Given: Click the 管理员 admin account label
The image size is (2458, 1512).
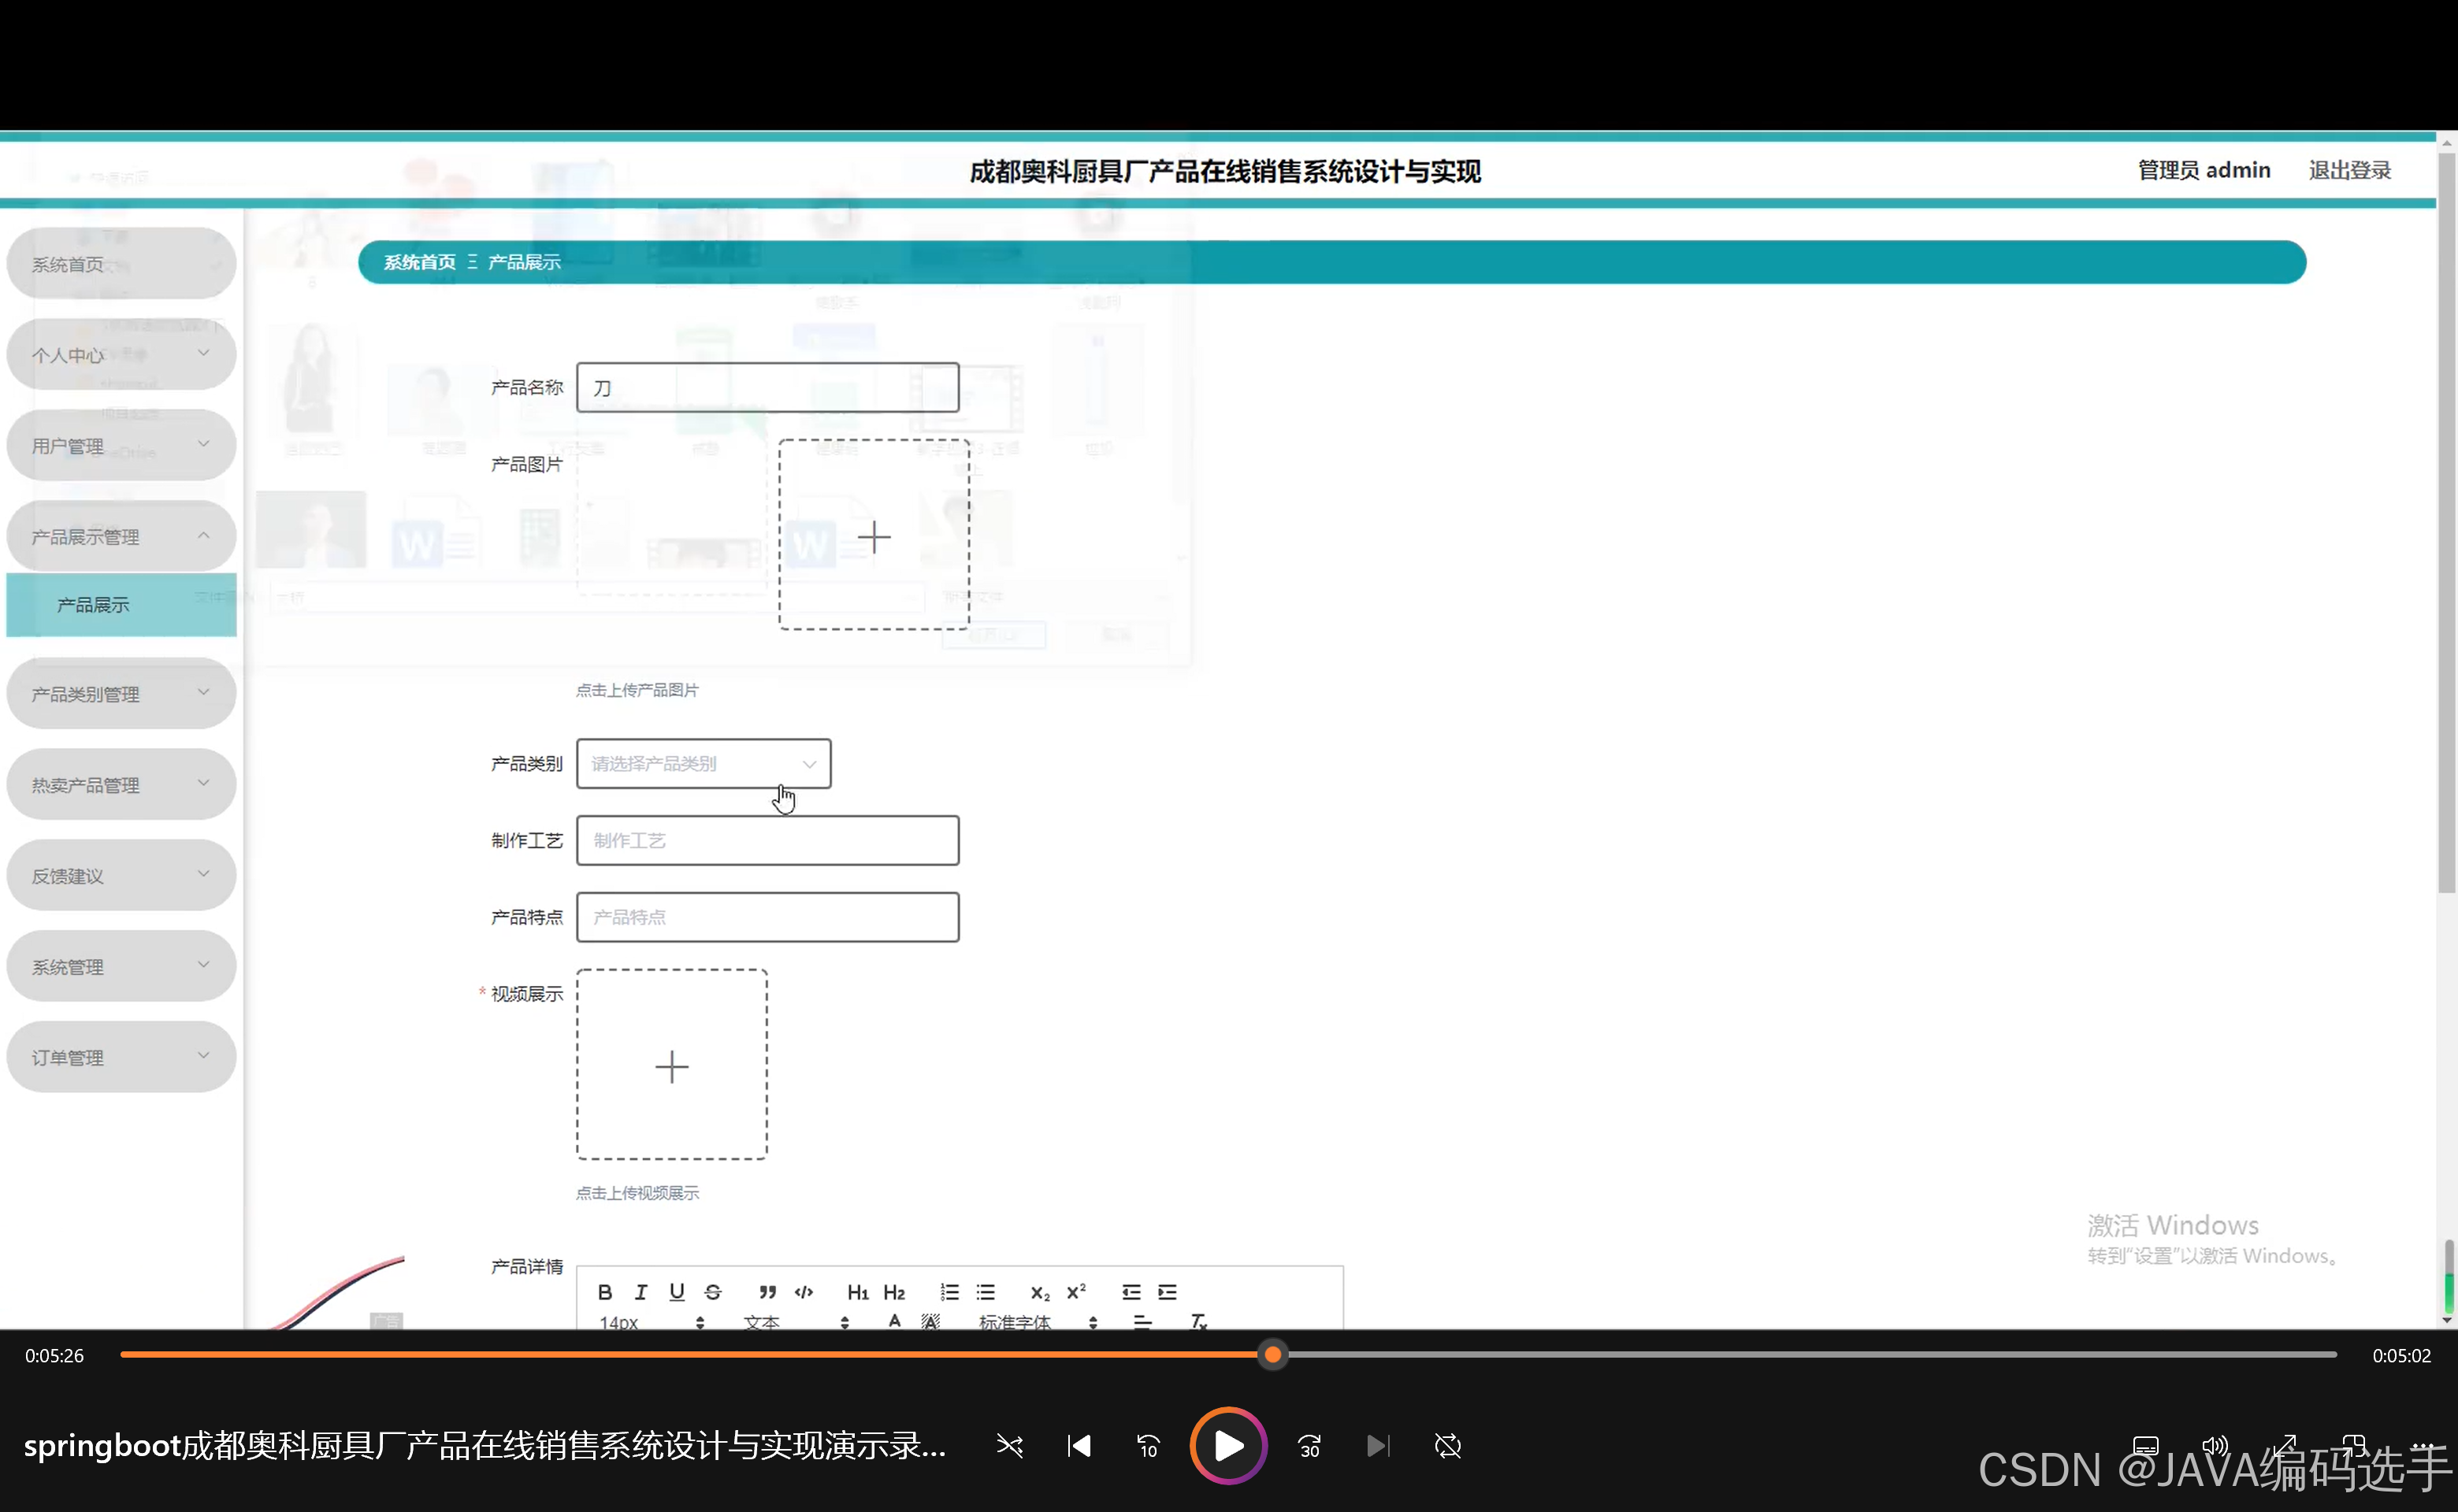Looking at the screenshot, I should point(2204,170).
